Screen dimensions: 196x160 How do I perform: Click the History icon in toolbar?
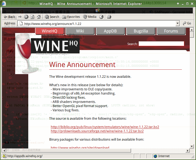coord(101,17)
